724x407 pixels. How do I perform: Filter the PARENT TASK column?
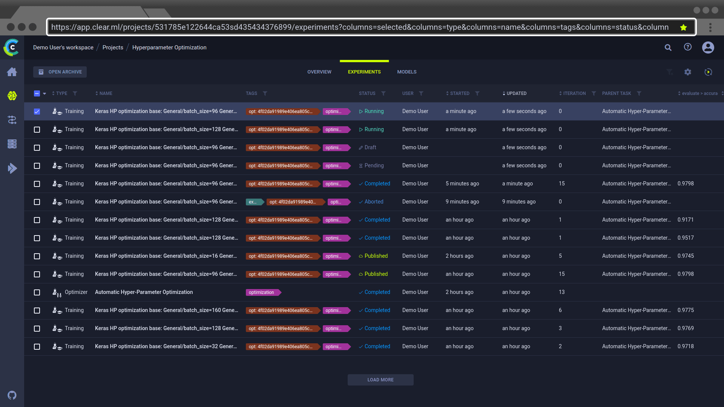[639, 93]
